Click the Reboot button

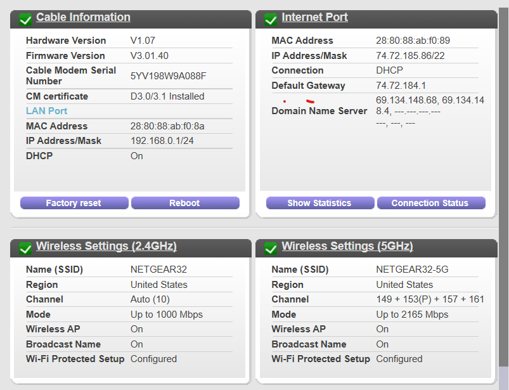click(185, 203)
